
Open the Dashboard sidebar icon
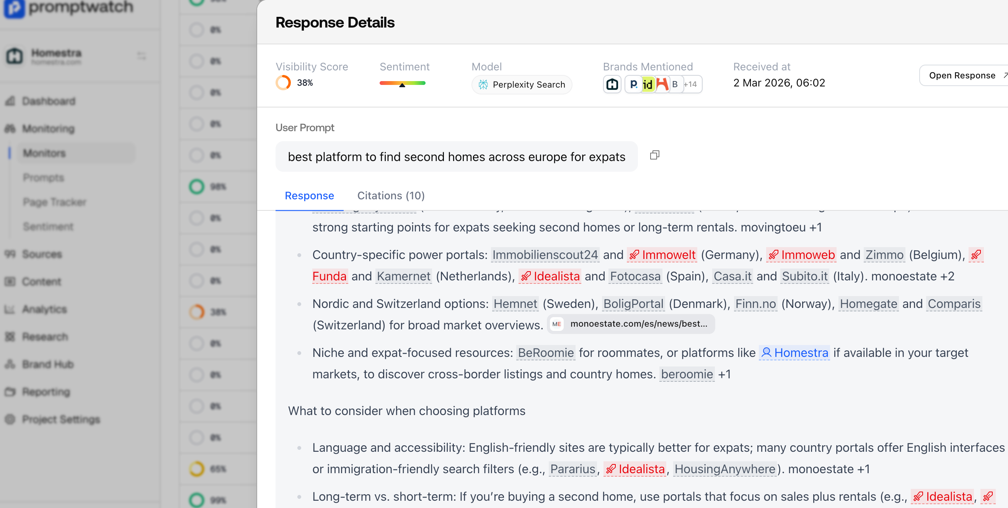click(10, 101)
